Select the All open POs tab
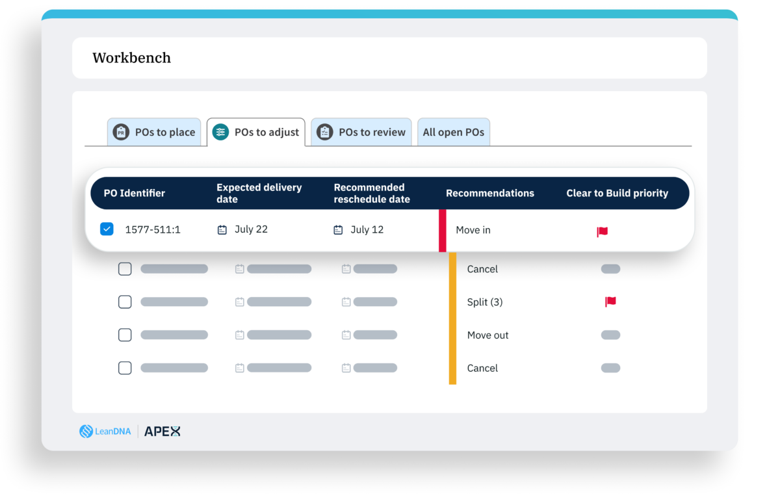 coord(454,132)
